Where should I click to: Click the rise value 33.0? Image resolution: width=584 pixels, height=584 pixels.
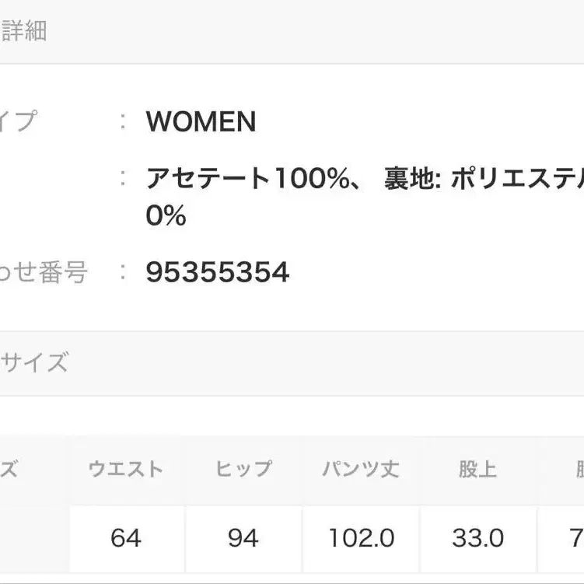pyautogui.click(x=477, y=538)
